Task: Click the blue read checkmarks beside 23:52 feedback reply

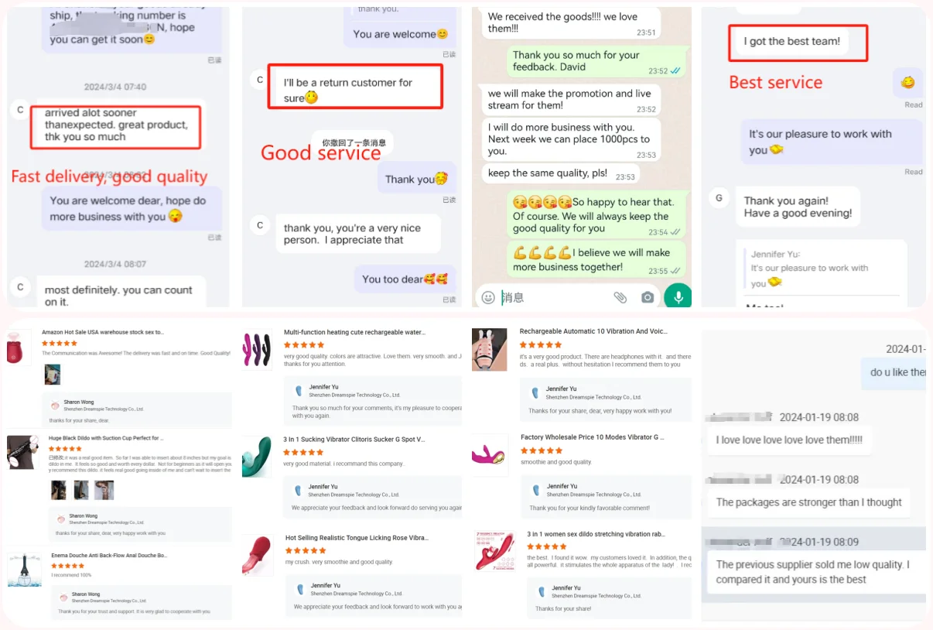Action: pyautogui.click(x=675, y=70)
